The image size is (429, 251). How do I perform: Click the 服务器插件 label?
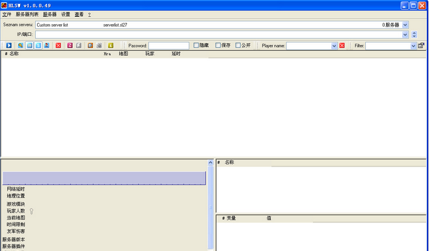tap(14, 246)
